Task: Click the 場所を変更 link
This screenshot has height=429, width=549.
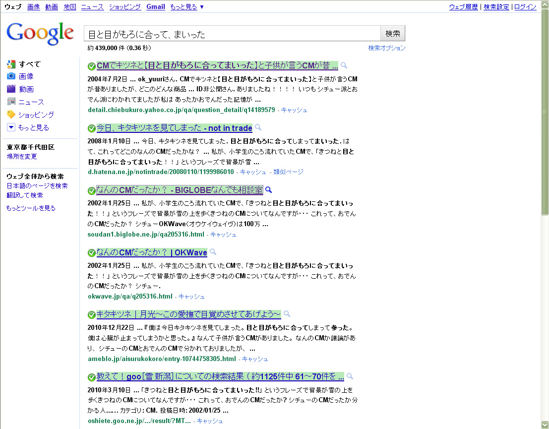Action: pyautogui.click(x=22, y=157)
